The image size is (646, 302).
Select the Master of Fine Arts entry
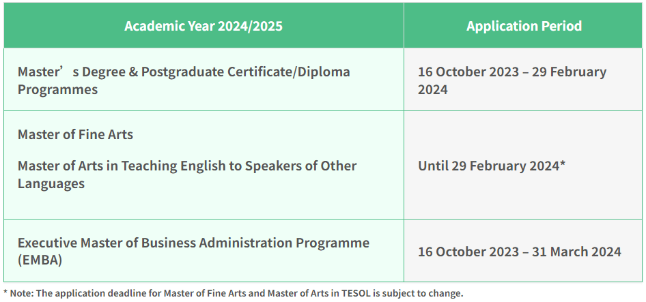(x=75, y=134)
